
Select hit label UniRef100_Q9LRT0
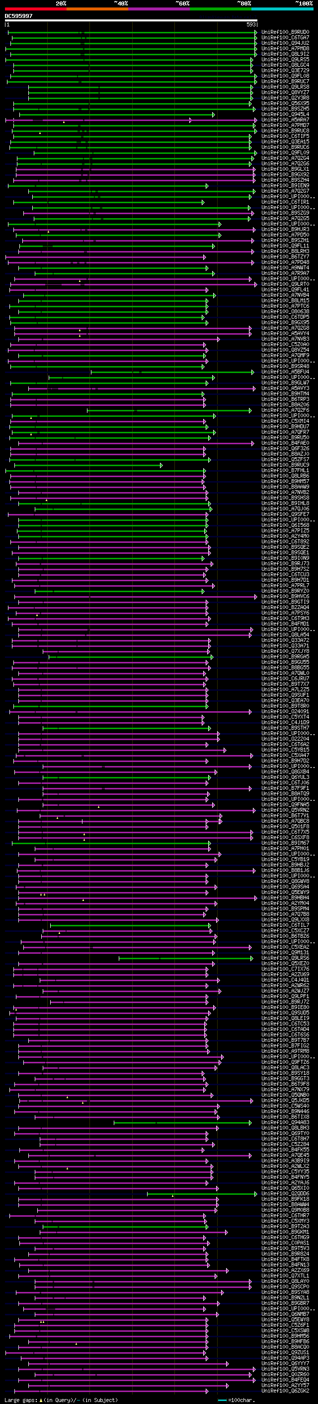coord(285,284)
